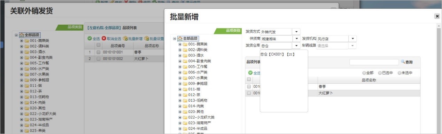Click the red 取消全选 icon in the background toolbar
The image size is (442, 134).
[104, 39]
